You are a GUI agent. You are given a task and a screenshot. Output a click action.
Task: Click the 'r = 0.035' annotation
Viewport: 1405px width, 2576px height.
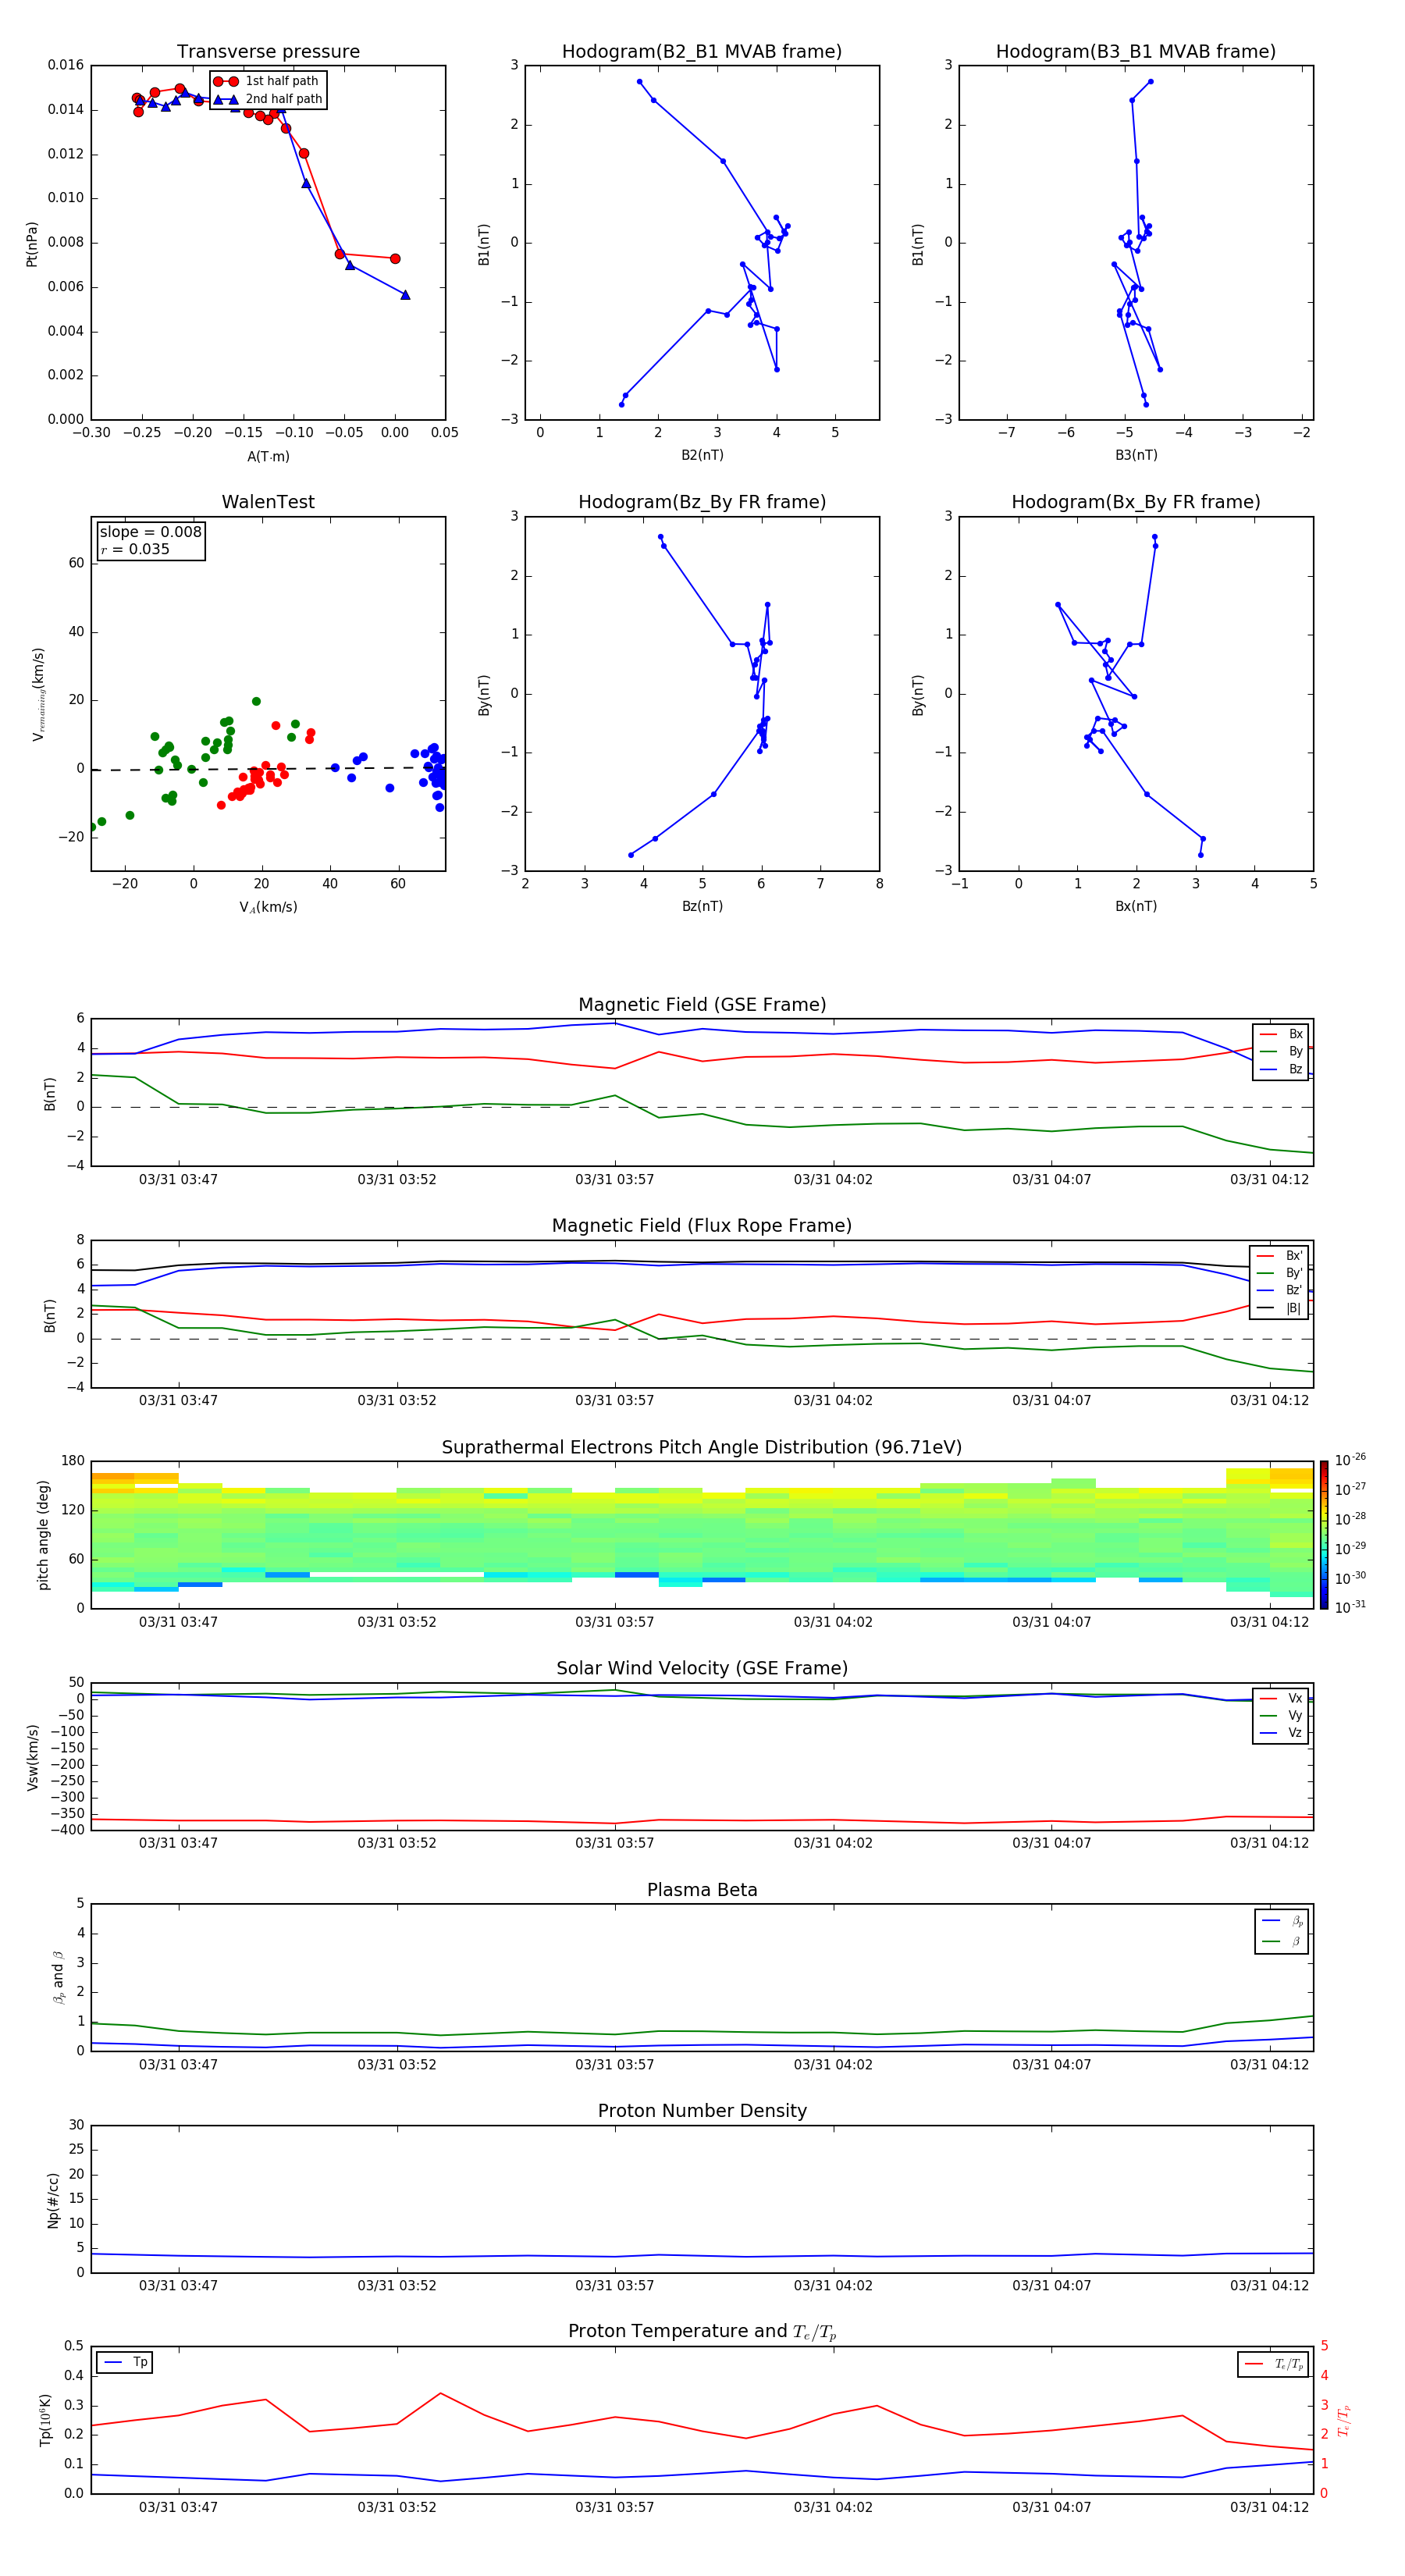(x=135, y=549)
